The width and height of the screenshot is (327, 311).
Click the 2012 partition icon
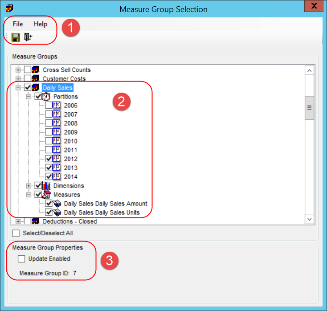pyautogui.click(x=57, y=159)
